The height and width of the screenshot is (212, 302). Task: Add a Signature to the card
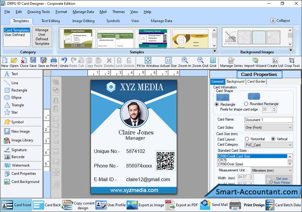[x=15, y=150]
